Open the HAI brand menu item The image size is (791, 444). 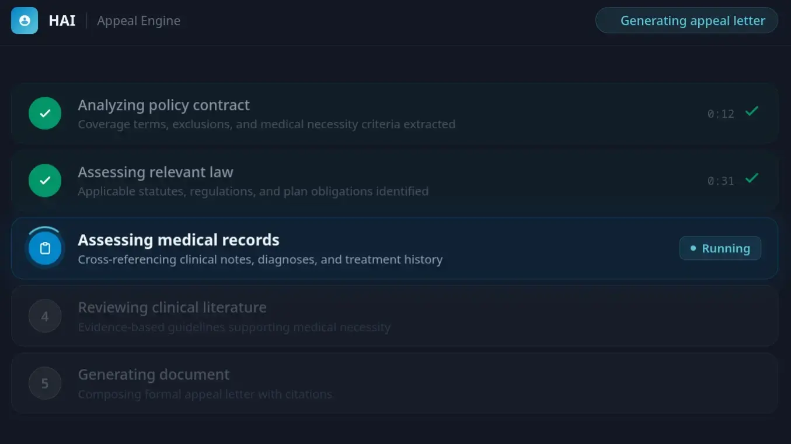coord(61,20)
